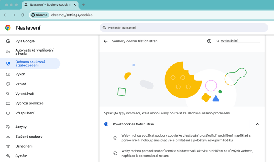
Task: Click the key icon for Automatické vyplňování
Action: [x=8, y=52]
